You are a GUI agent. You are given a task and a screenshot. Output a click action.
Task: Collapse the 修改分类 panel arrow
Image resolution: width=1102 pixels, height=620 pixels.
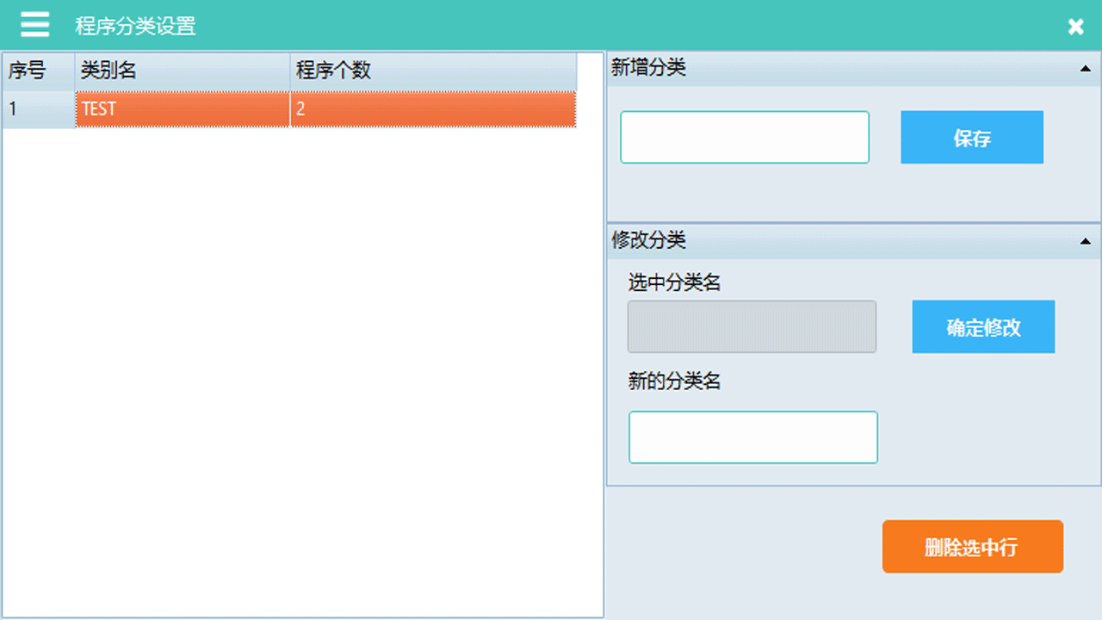click(1087, 241)
